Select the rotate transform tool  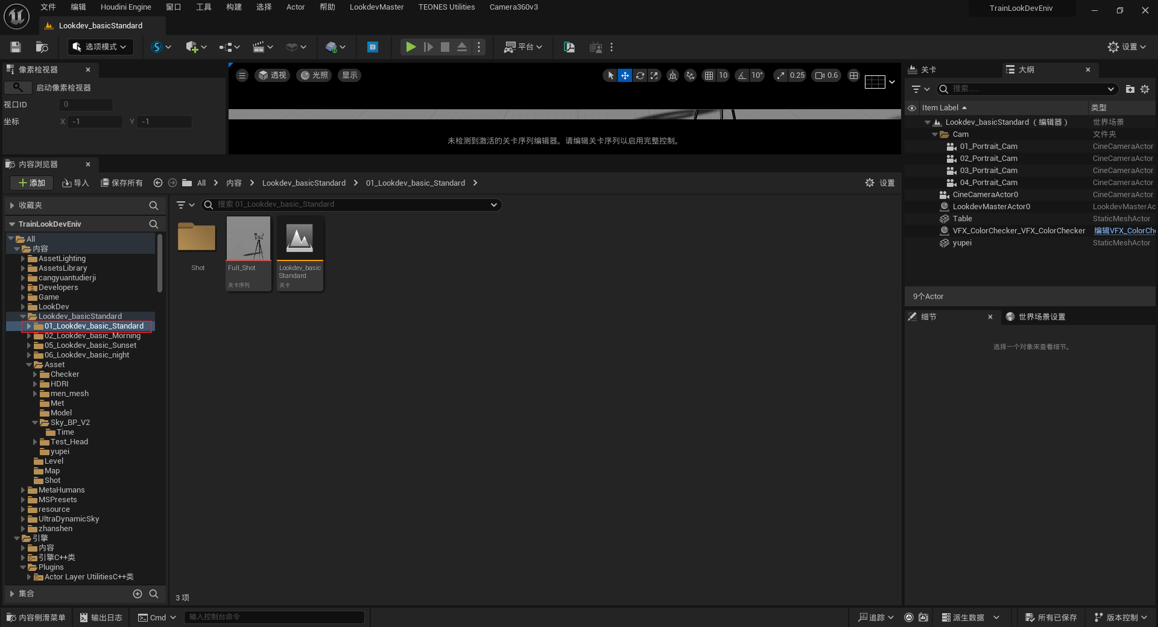(x=640, y=75)
